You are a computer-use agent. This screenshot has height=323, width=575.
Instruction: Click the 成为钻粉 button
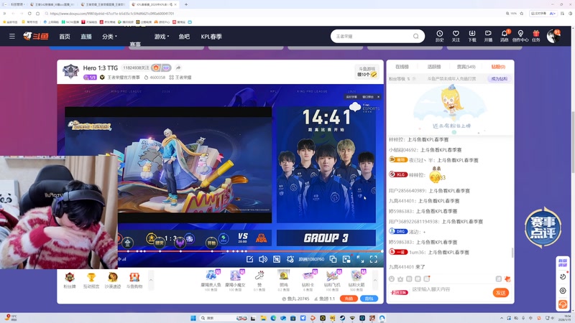point(499,79)
